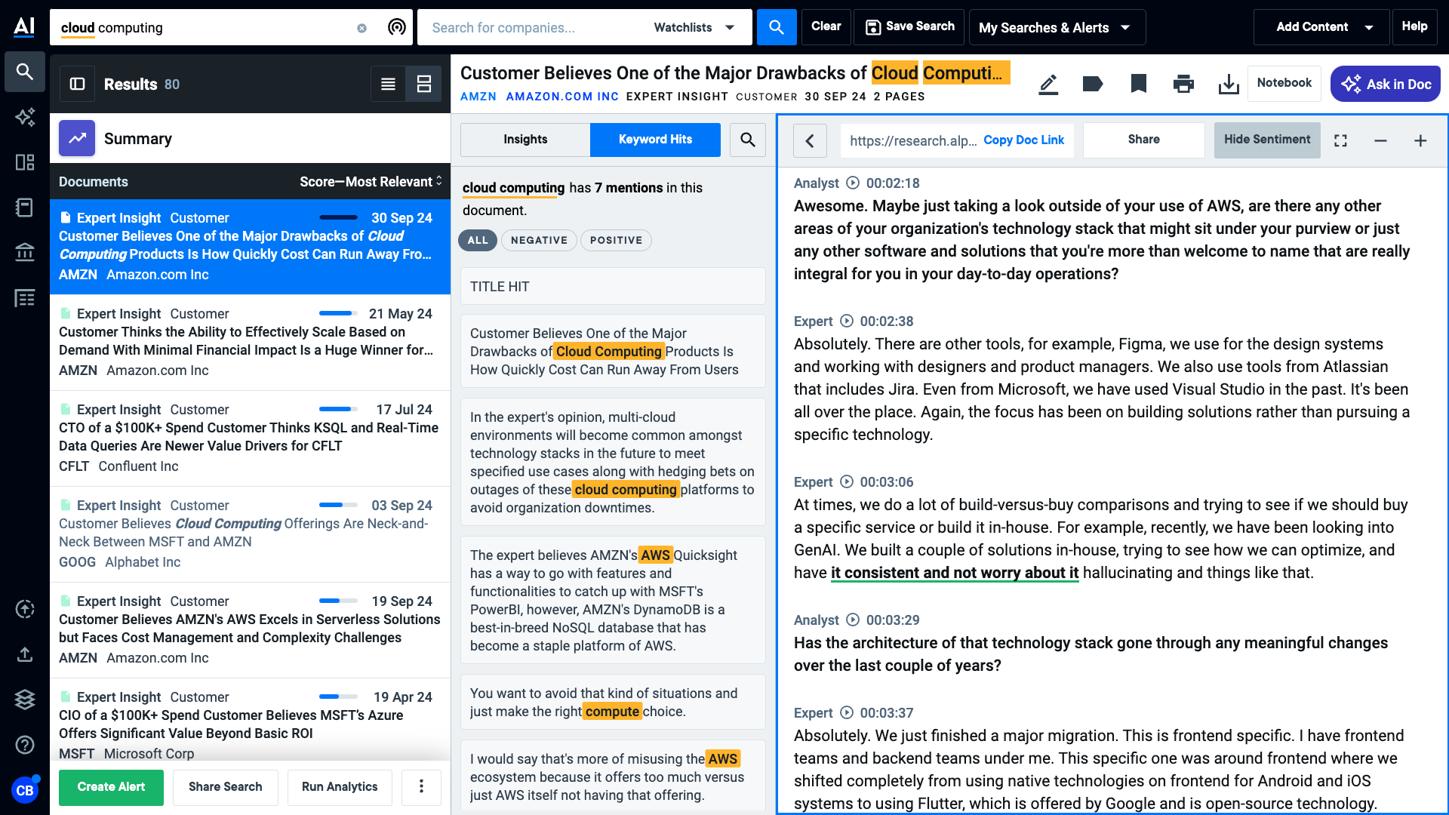Open the help question mark icon in sidebar
The width and height of the screenshot is (1449, 815).
click(x=25, y=745)
